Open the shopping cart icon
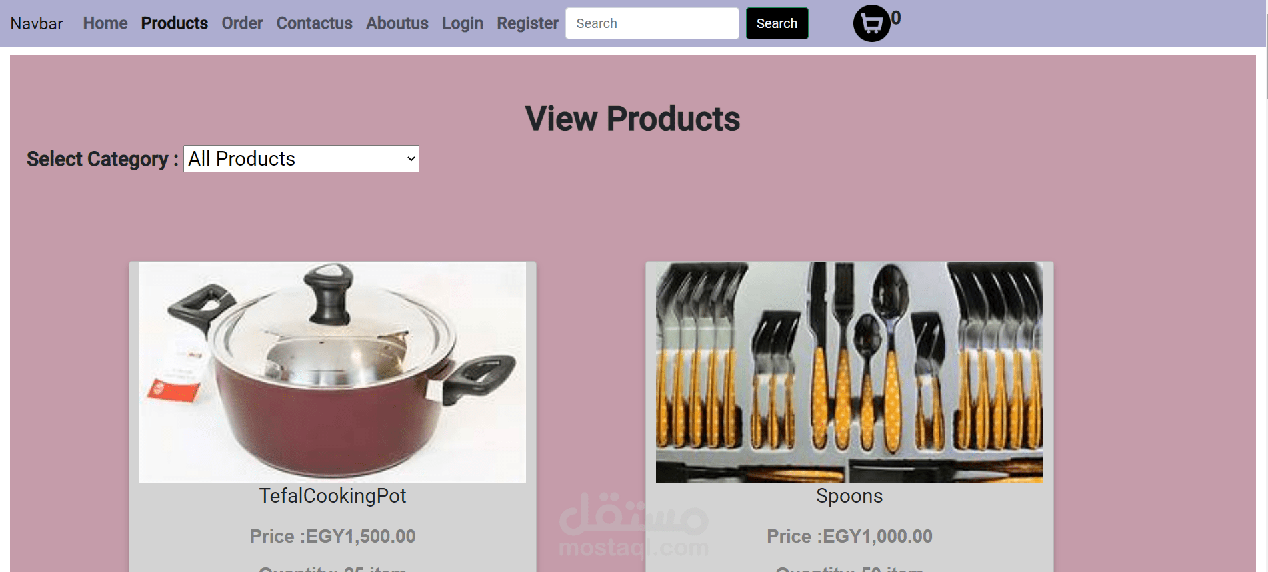This screenshot has width=1268, height=572. click(x=872, y=23)
